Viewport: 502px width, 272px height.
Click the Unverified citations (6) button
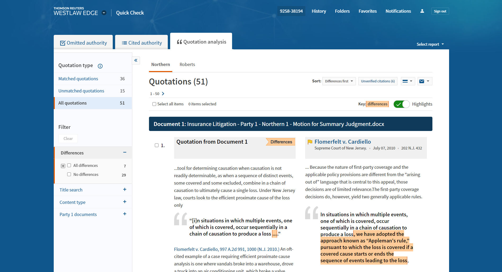378,81
